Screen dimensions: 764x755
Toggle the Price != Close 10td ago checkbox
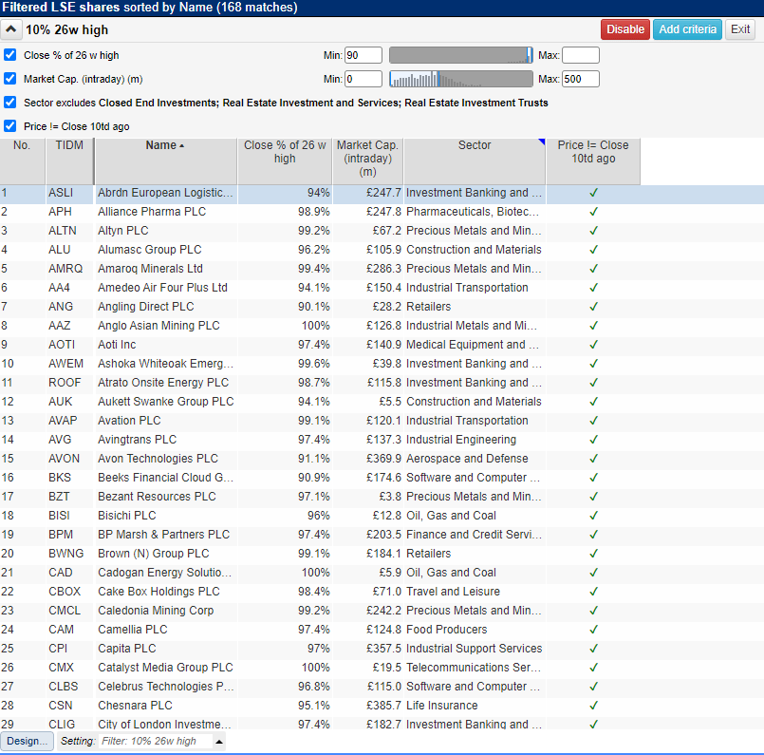10,126
